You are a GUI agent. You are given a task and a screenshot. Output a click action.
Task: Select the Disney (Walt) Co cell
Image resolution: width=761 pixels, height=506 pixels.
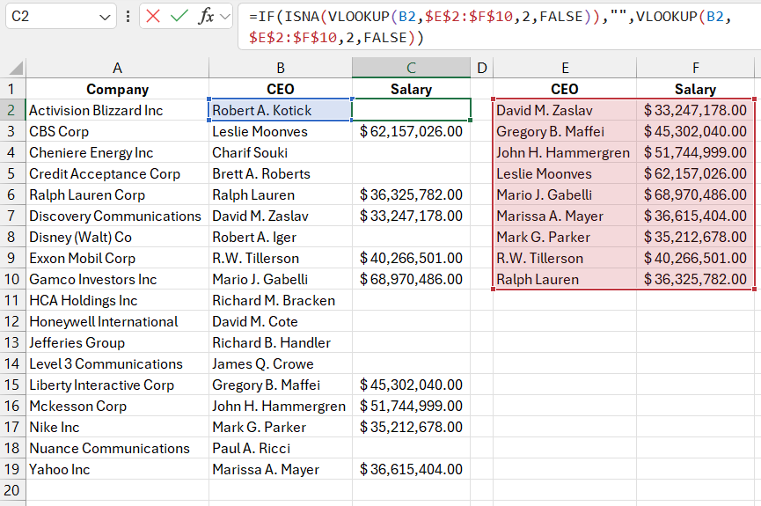[x=117, y=237]
